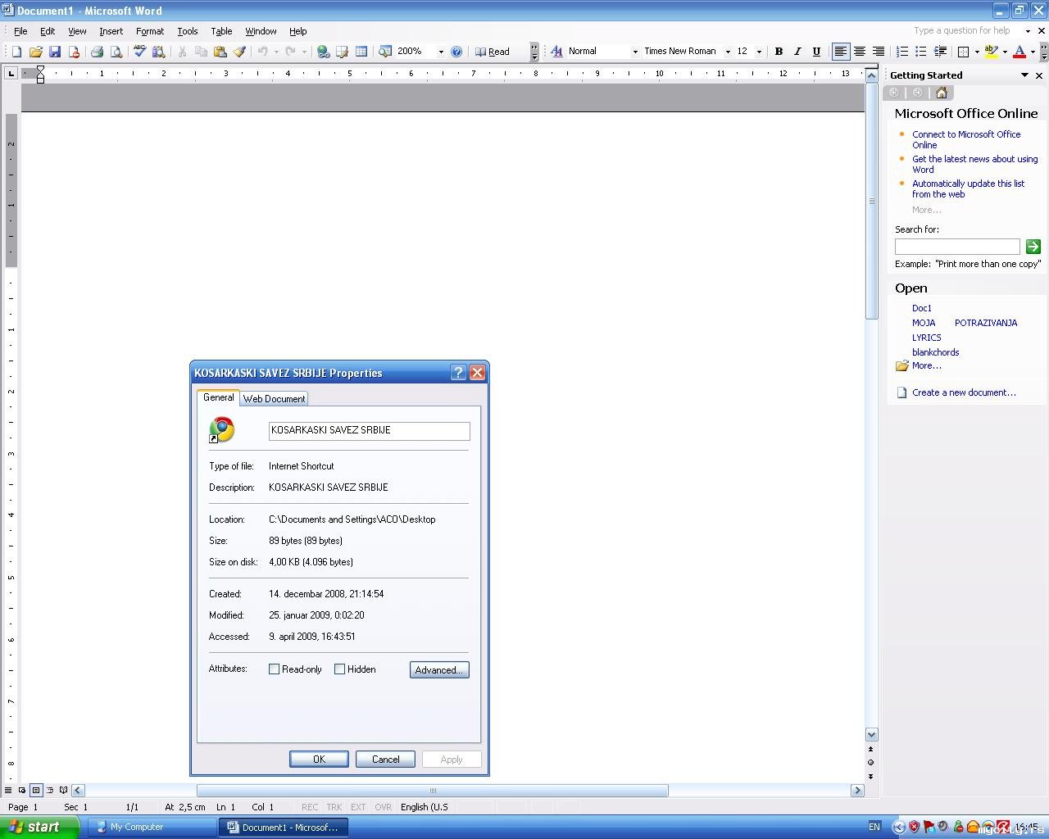Image resolution: width=1049 pixels, height=839 pixels.
Task: Open Print Preview from the toolbar
Action: (x=116, y=52)
